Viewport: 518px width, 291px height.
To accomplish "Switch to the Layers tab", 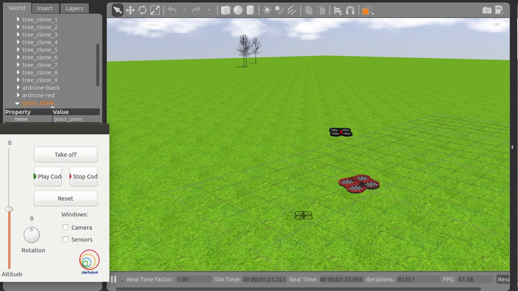I will [x=74, y=8].
